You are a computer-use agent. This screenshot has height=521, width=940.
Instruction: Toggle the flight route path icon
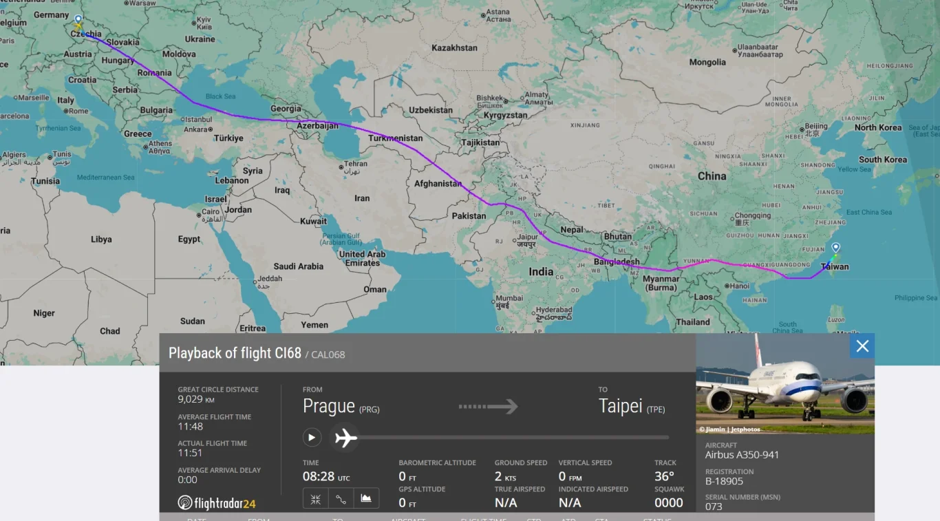tap(341, 499)
